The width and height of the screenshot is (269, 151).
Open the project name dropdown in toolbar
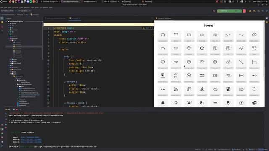[x=8, y=11]
